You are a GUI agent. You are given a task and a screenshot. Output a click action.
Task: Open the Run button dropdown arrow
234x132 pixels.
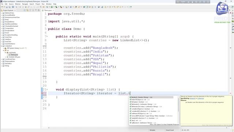pos(54,7)
